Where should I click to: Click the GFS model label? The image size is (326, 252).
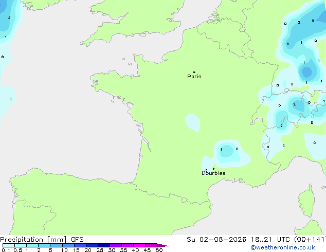77,240
